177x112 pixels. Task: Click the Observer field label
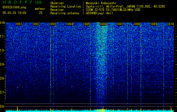coord(57,3)
